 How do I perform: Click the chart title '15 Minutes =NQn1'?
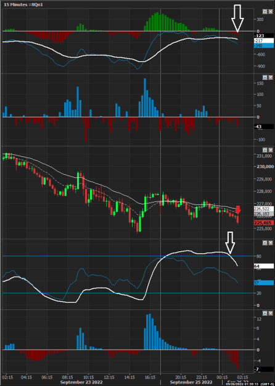coord(23,4)
